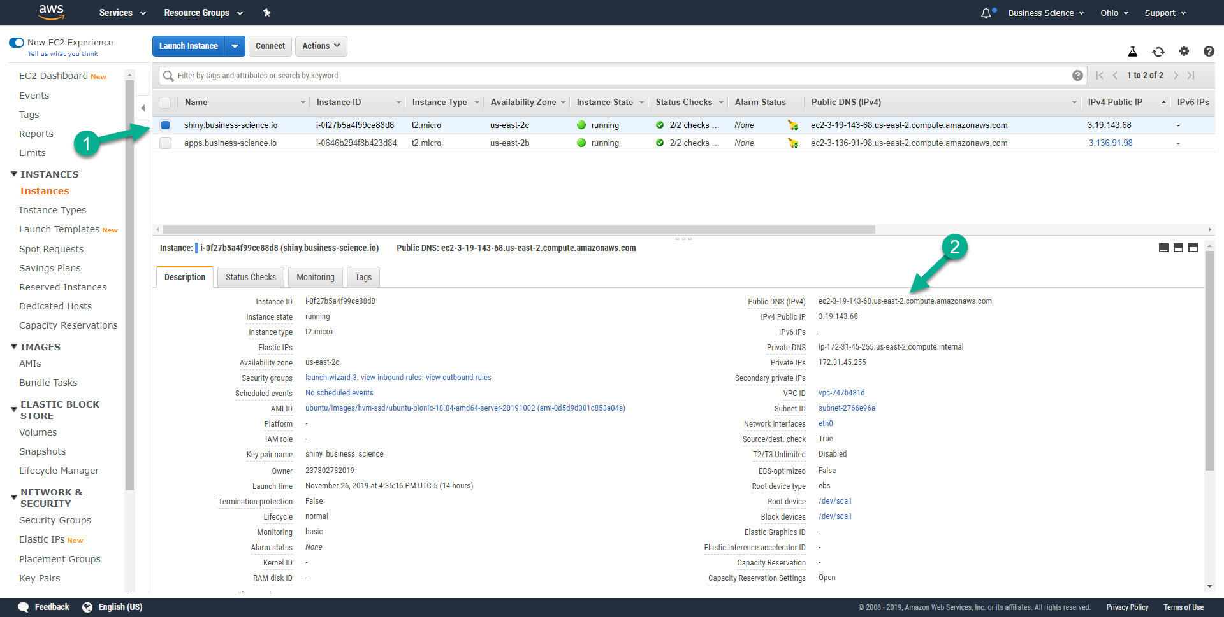1224x617 pixels.
Task: Open the subnet-2766e96a link
Action: (x=847, y=408)
